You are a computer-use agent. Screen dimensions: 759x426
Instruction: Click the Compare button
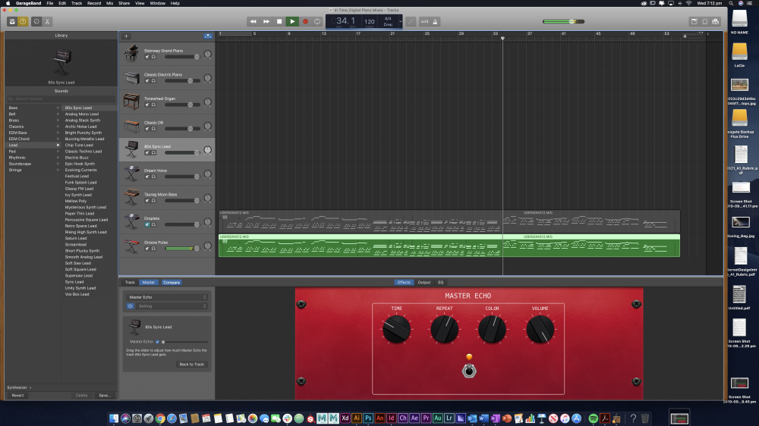pyautogui.click(x=172, y=283)
